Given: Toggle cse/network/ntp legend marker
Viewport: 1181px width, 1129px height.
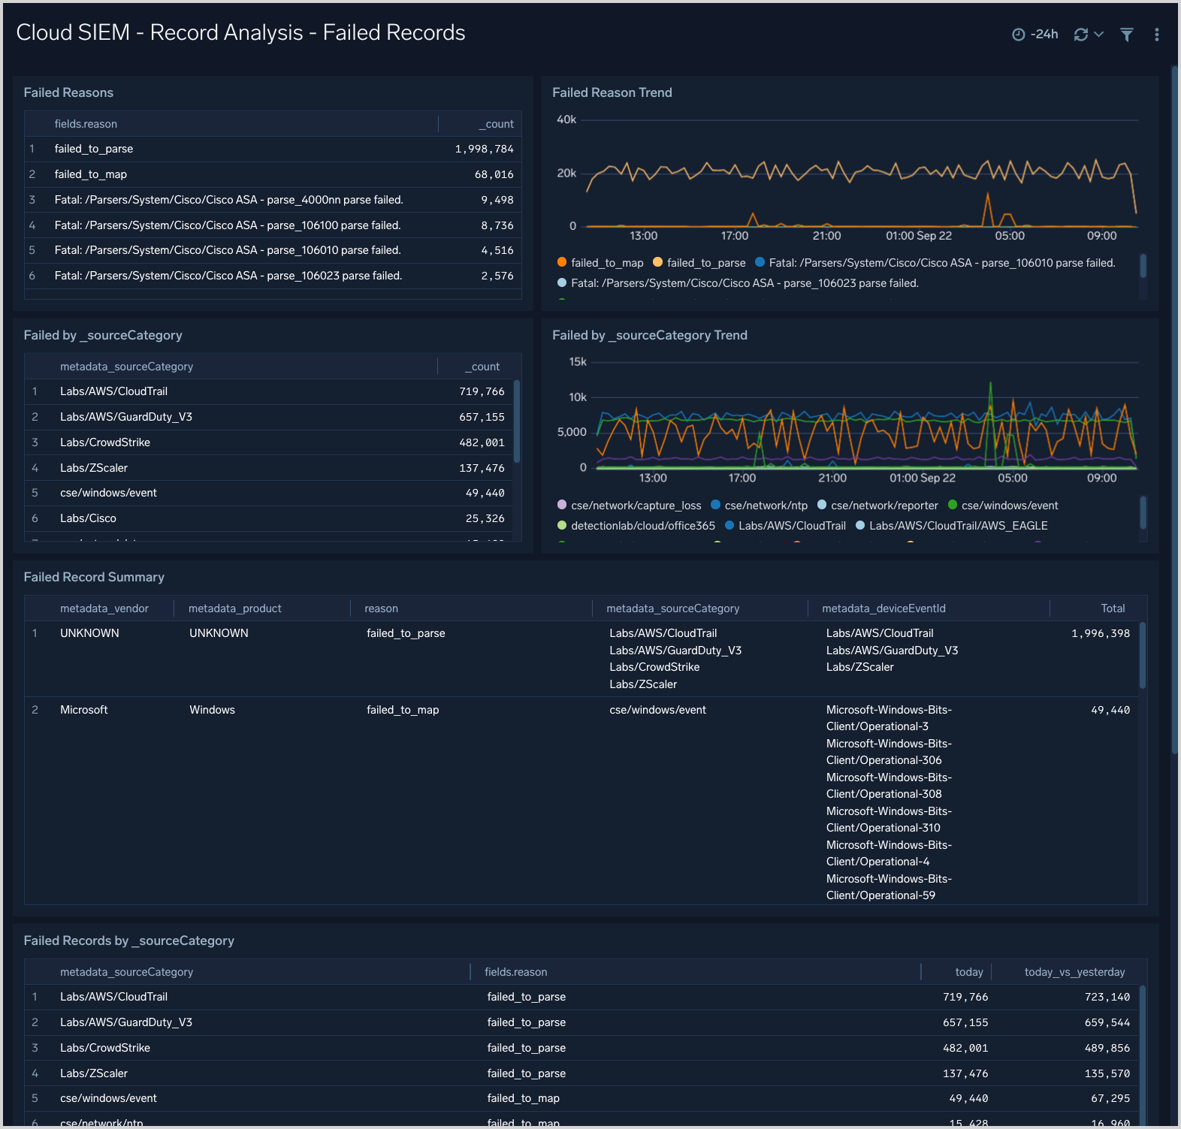Looking at the screenshot, I should click(x=716, y=506).
